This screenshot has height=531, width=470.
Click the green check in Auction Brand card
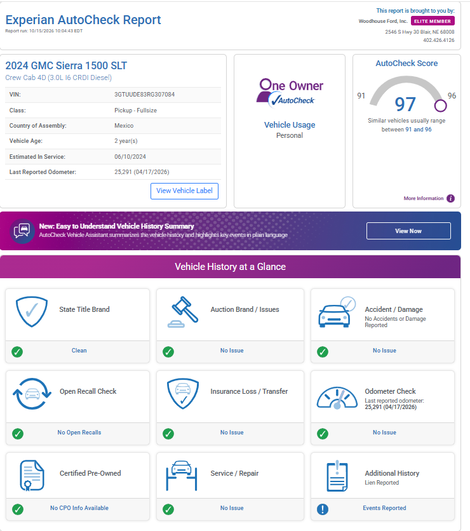(x=168, y=352)
